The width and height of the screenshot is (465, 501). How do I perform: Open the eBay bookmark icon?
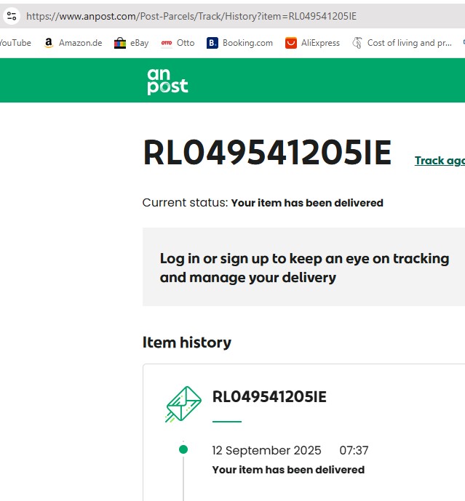120,43
